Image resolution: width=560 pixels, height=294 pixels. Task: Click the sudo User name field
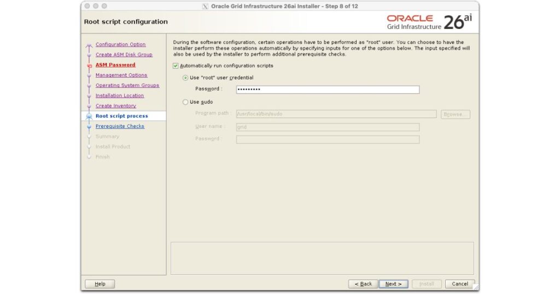(328, 127)
